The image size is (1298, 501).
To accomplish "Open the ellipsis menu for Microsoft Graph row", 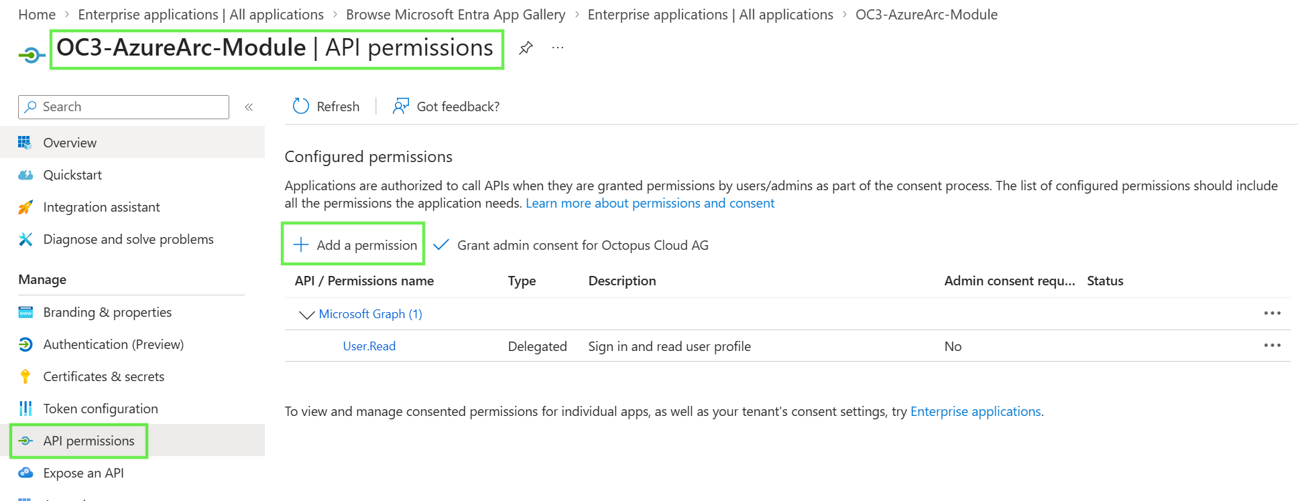I will (1273, 313).
